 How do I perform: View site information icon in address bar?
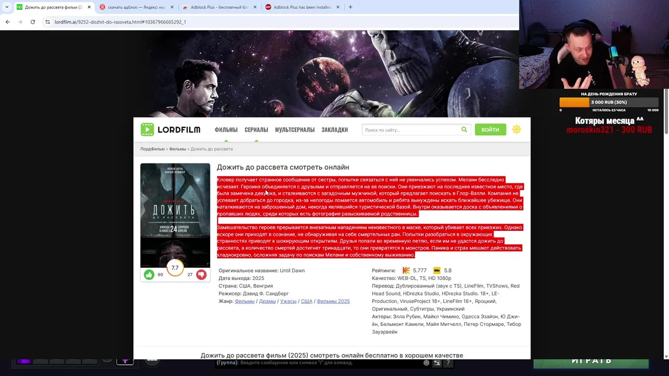[48, 22]
